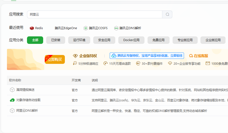Click the Redis cube icon
The image size is (228, 133).
click(32, 28)
